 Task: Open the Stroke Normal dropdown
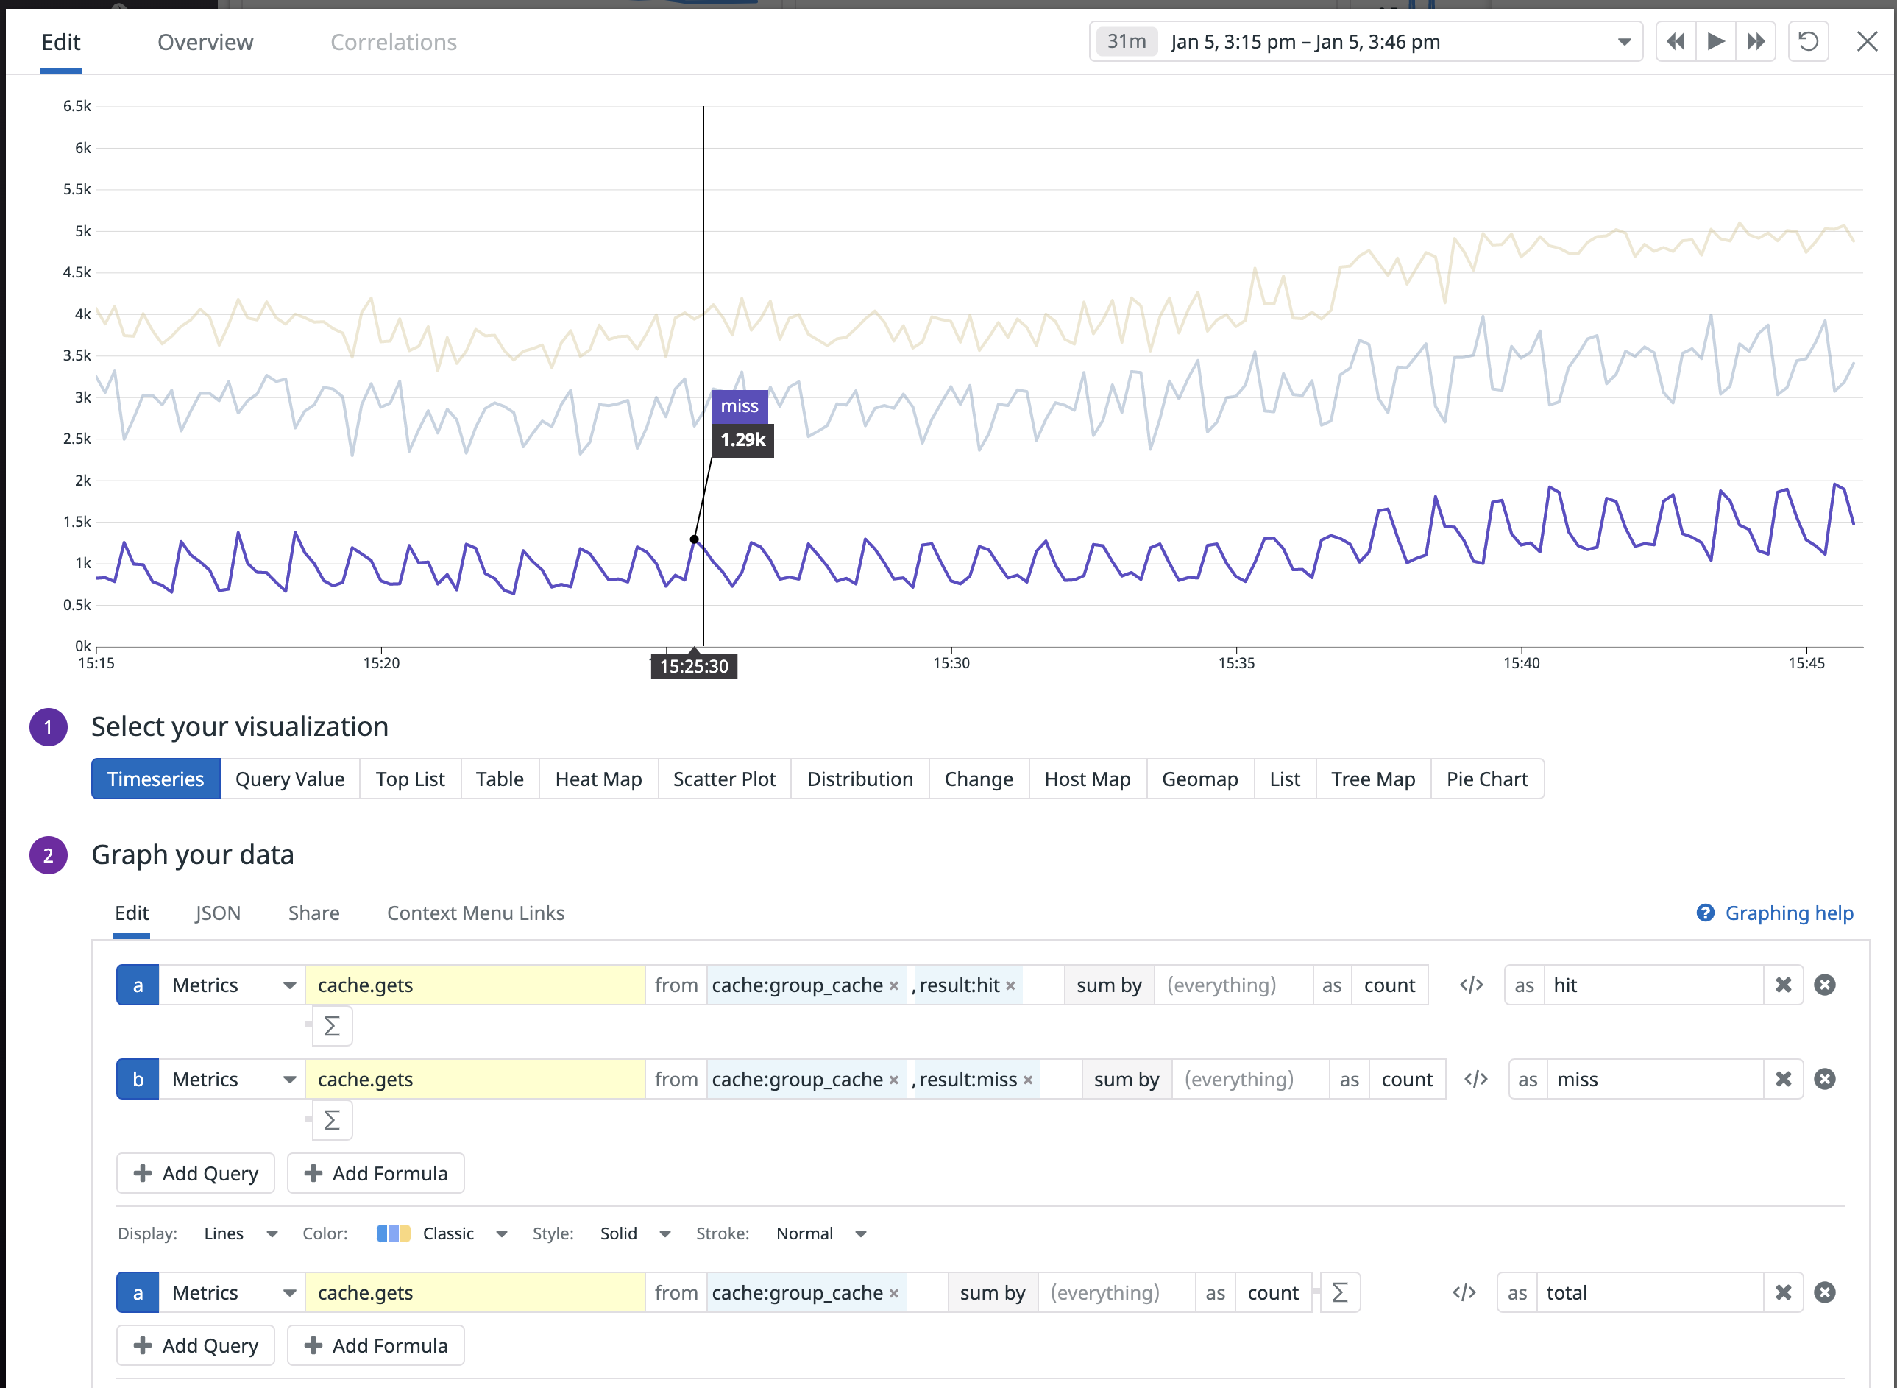820,1233
